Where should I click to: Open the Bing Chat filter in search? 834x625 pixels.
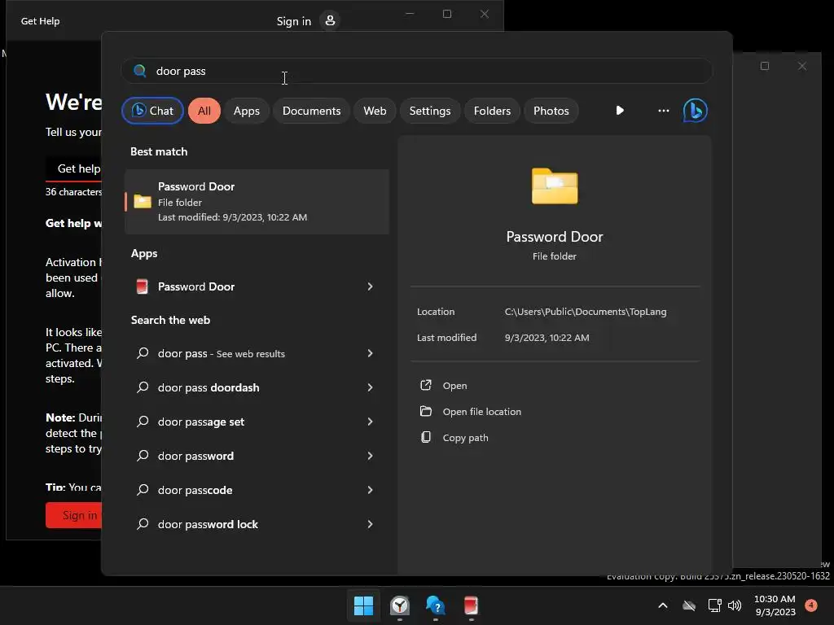coord(152,111)
